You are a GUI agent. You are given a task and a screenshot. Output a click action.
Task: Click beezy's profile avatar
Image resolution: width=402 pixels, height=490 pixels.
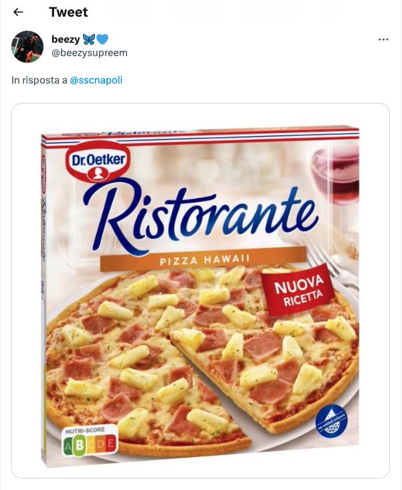(27, 46)
